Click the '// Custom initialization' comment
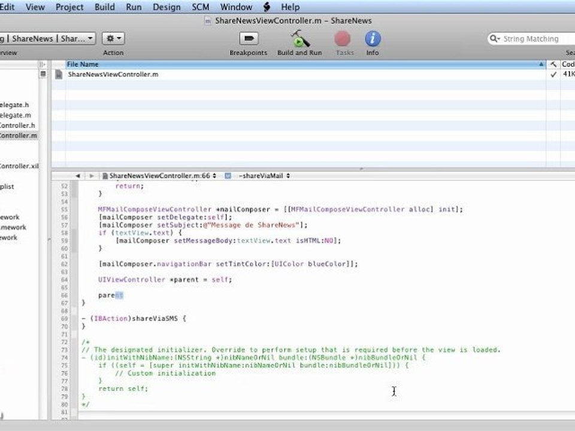 165,373
